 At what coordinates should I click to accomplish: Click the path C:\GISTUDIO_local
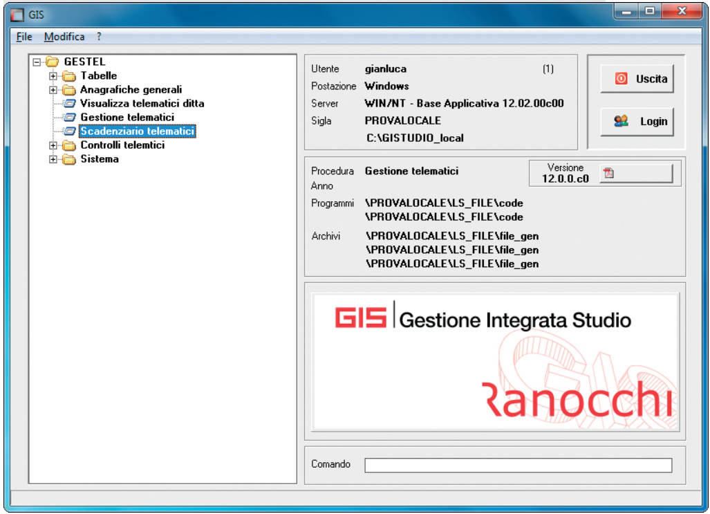tap(415, 138)
